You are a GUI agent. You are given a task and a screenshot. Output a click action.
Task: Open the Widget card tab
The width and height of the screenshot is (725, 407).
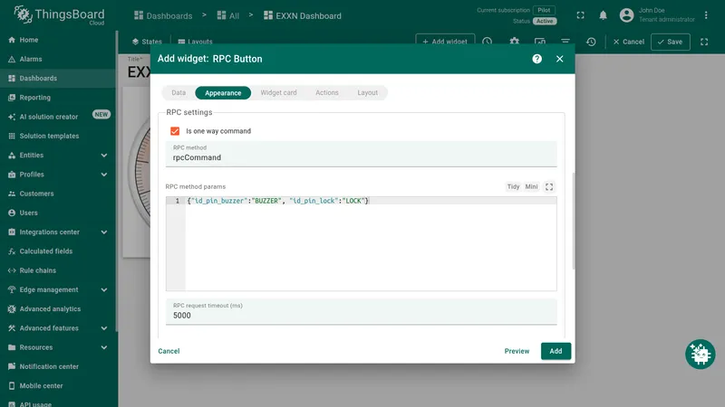(x=278, y=93)
